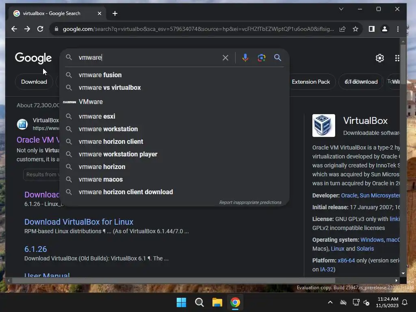The height and width of the screenshot is (312, 416).
Task: Bookmark this page with the star icon
Action: [x=355, y=29]
